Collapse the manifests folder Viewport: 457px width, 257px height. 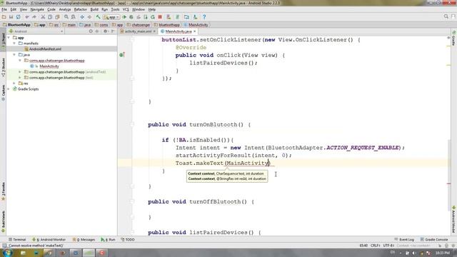tap(14, 43)
